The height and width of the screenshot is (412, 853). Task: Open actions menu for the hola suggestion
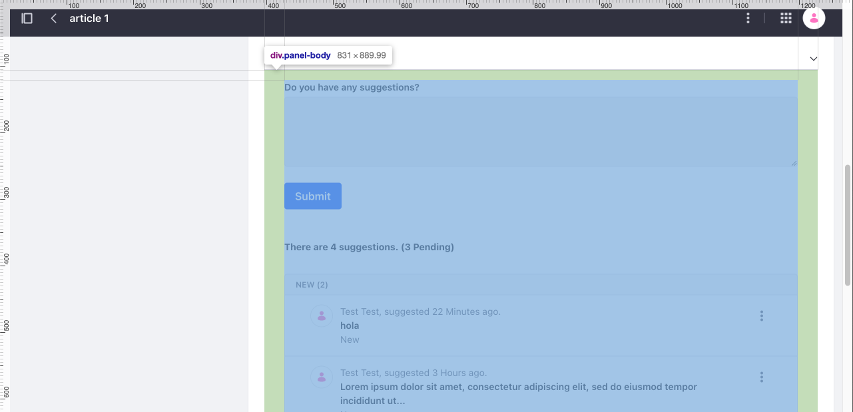pyautogui.click(x=762, y=316)
